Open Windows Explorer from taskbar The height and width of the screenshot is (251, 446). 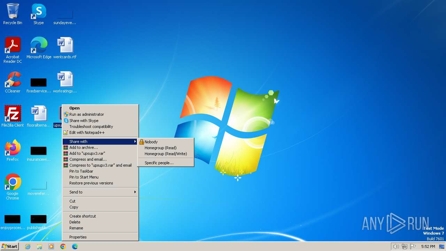click(x=39, y=246)
